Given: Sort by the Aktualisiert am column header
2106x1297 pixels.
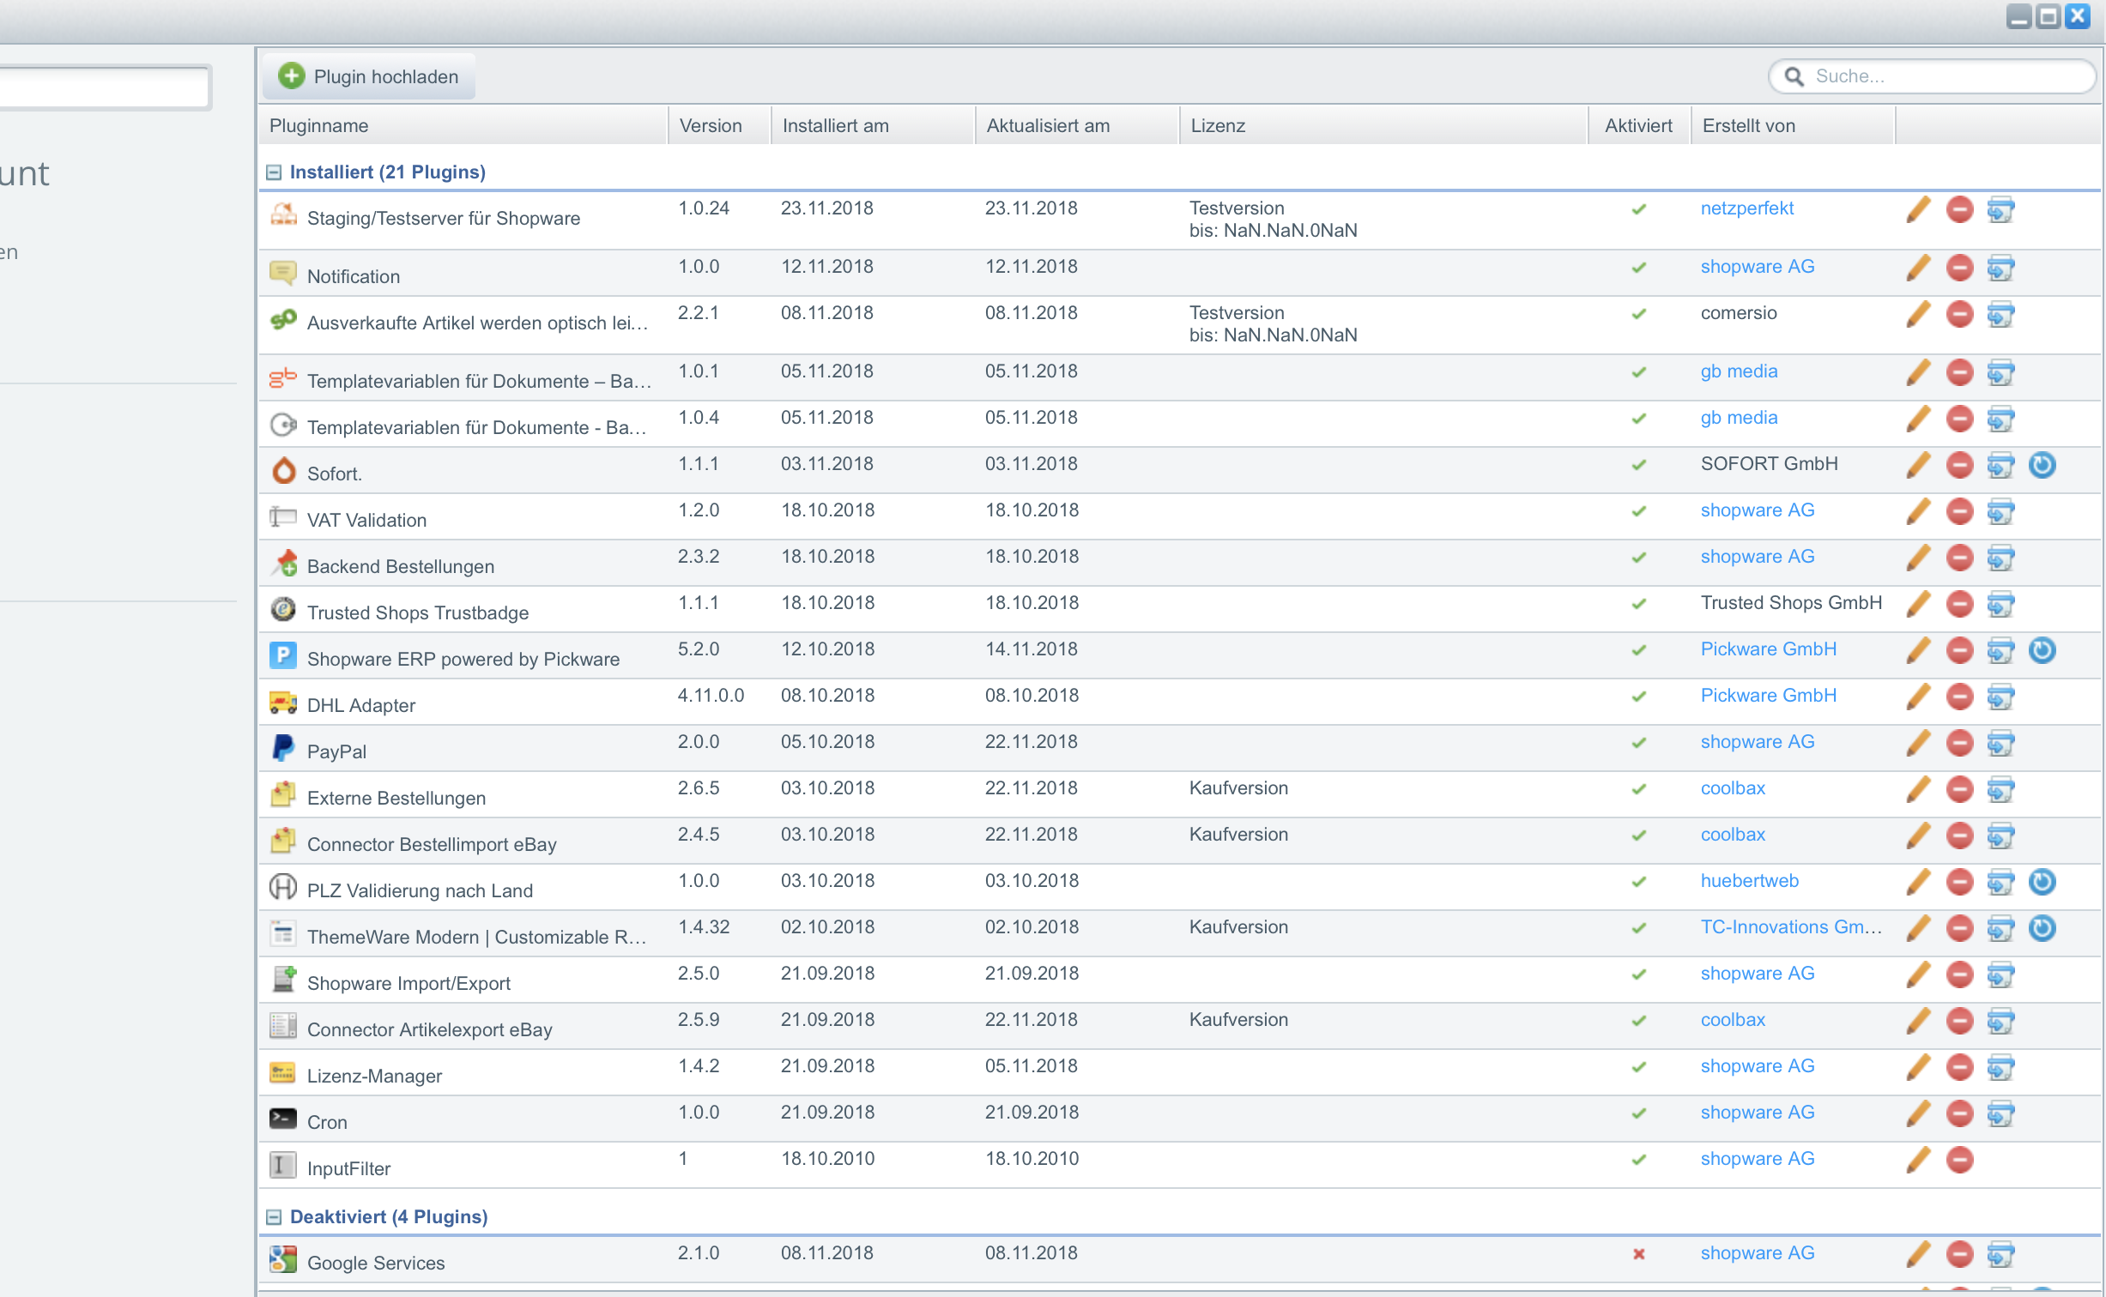Looking at the screenshot, I should pyautogui.click(x=1077, y=125).
